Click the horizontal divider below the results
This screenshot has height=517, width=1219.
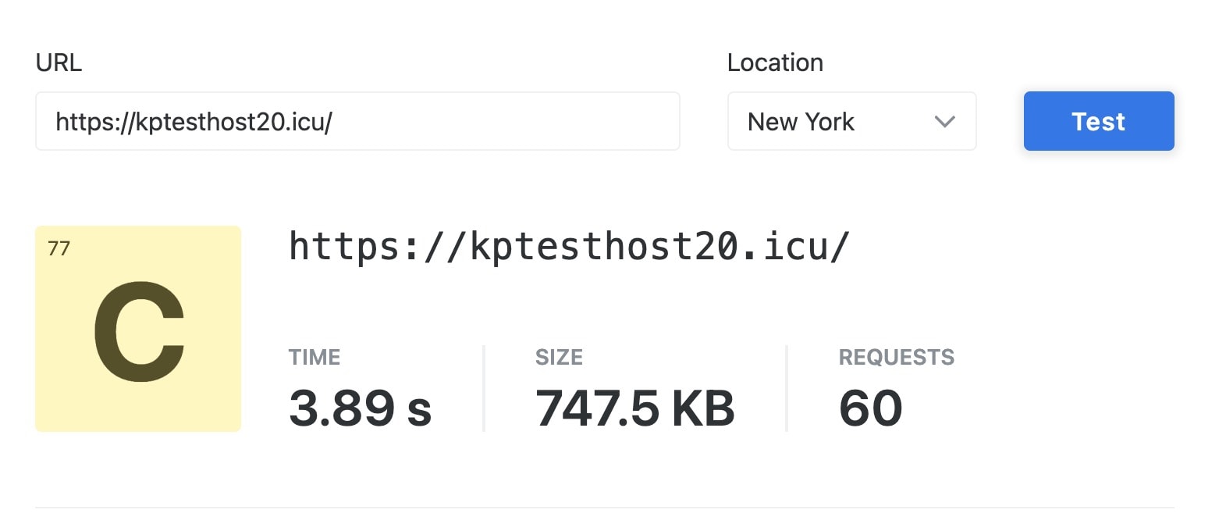pos(604,508)
